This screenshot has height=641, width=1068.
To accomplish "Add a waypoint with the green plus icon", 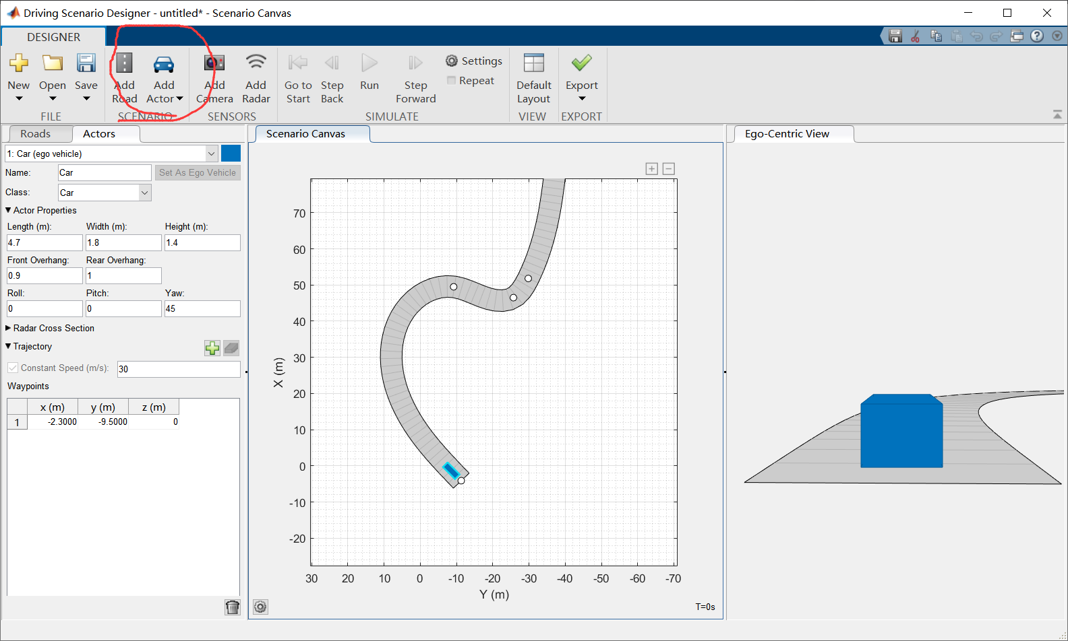I will [212, 348].
